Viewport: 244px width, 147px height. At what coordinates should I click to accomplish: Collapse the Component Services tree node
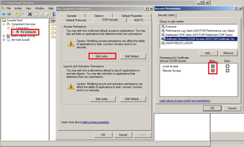[4, 24]
